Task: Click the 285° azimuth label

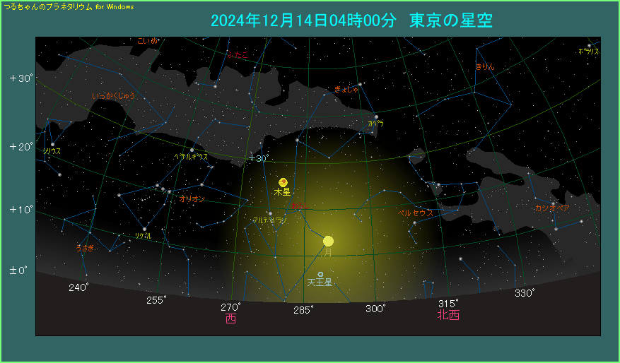Action: click(303, 309)
